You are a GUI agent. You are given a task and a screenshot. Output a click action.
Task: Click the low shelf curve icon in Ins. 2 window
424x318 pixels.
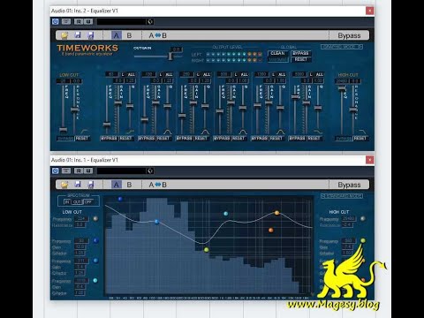[x=130, y=132]
